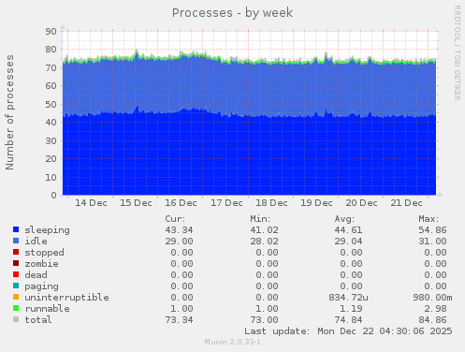The width and height of the screenshot is (465, 352).
Task: Select the 'stopped' legend label
Action: tap(45, 253)
